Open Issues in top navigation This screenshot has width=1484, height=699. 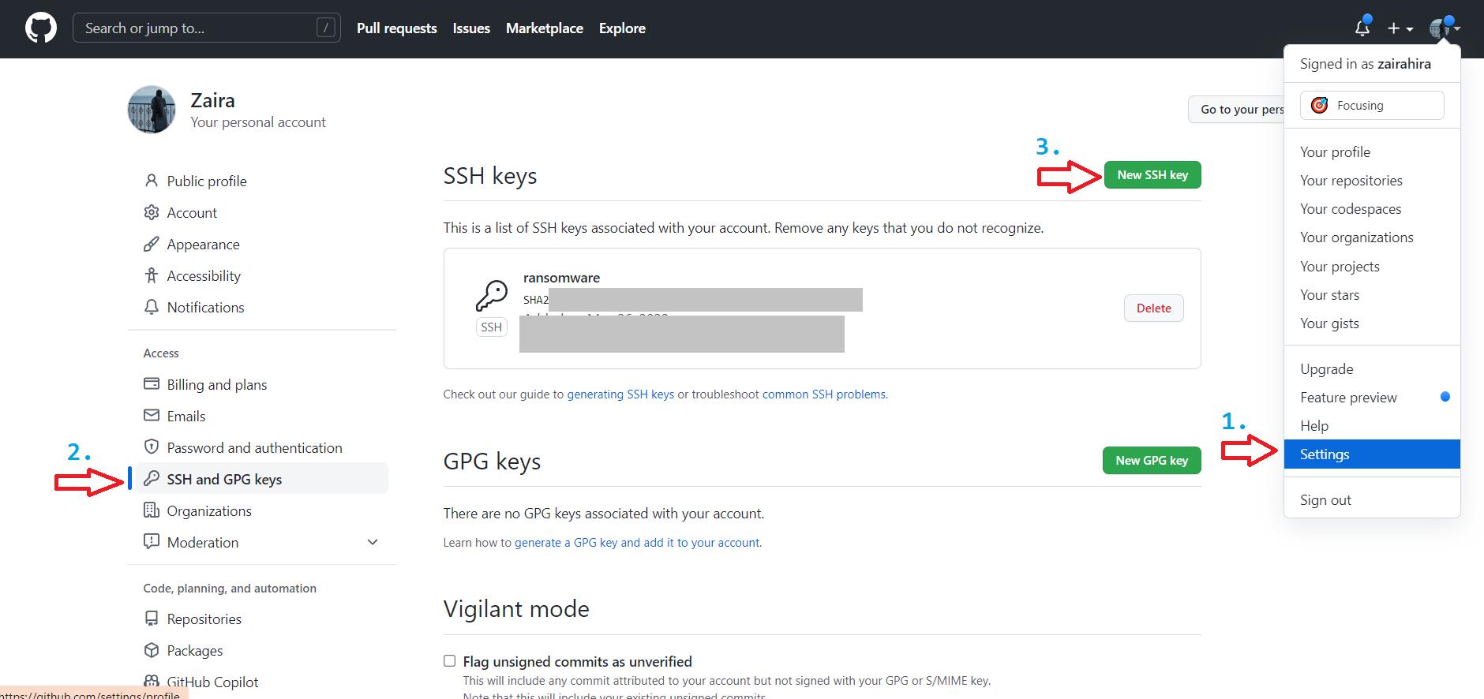(x=471, y=28)
